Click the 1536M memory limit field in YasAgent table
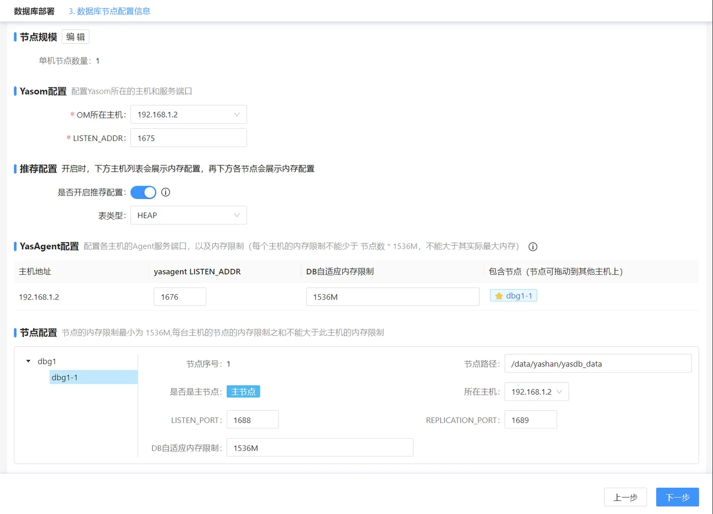This screenshot has width=713, height=514. coord(392,296)
